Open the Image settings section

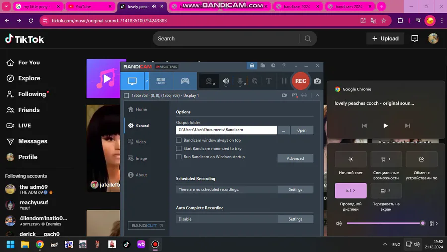click(138, 158)
